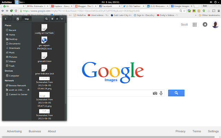Open Google notifications bell
221x138 pixels.
coord(205,24)
